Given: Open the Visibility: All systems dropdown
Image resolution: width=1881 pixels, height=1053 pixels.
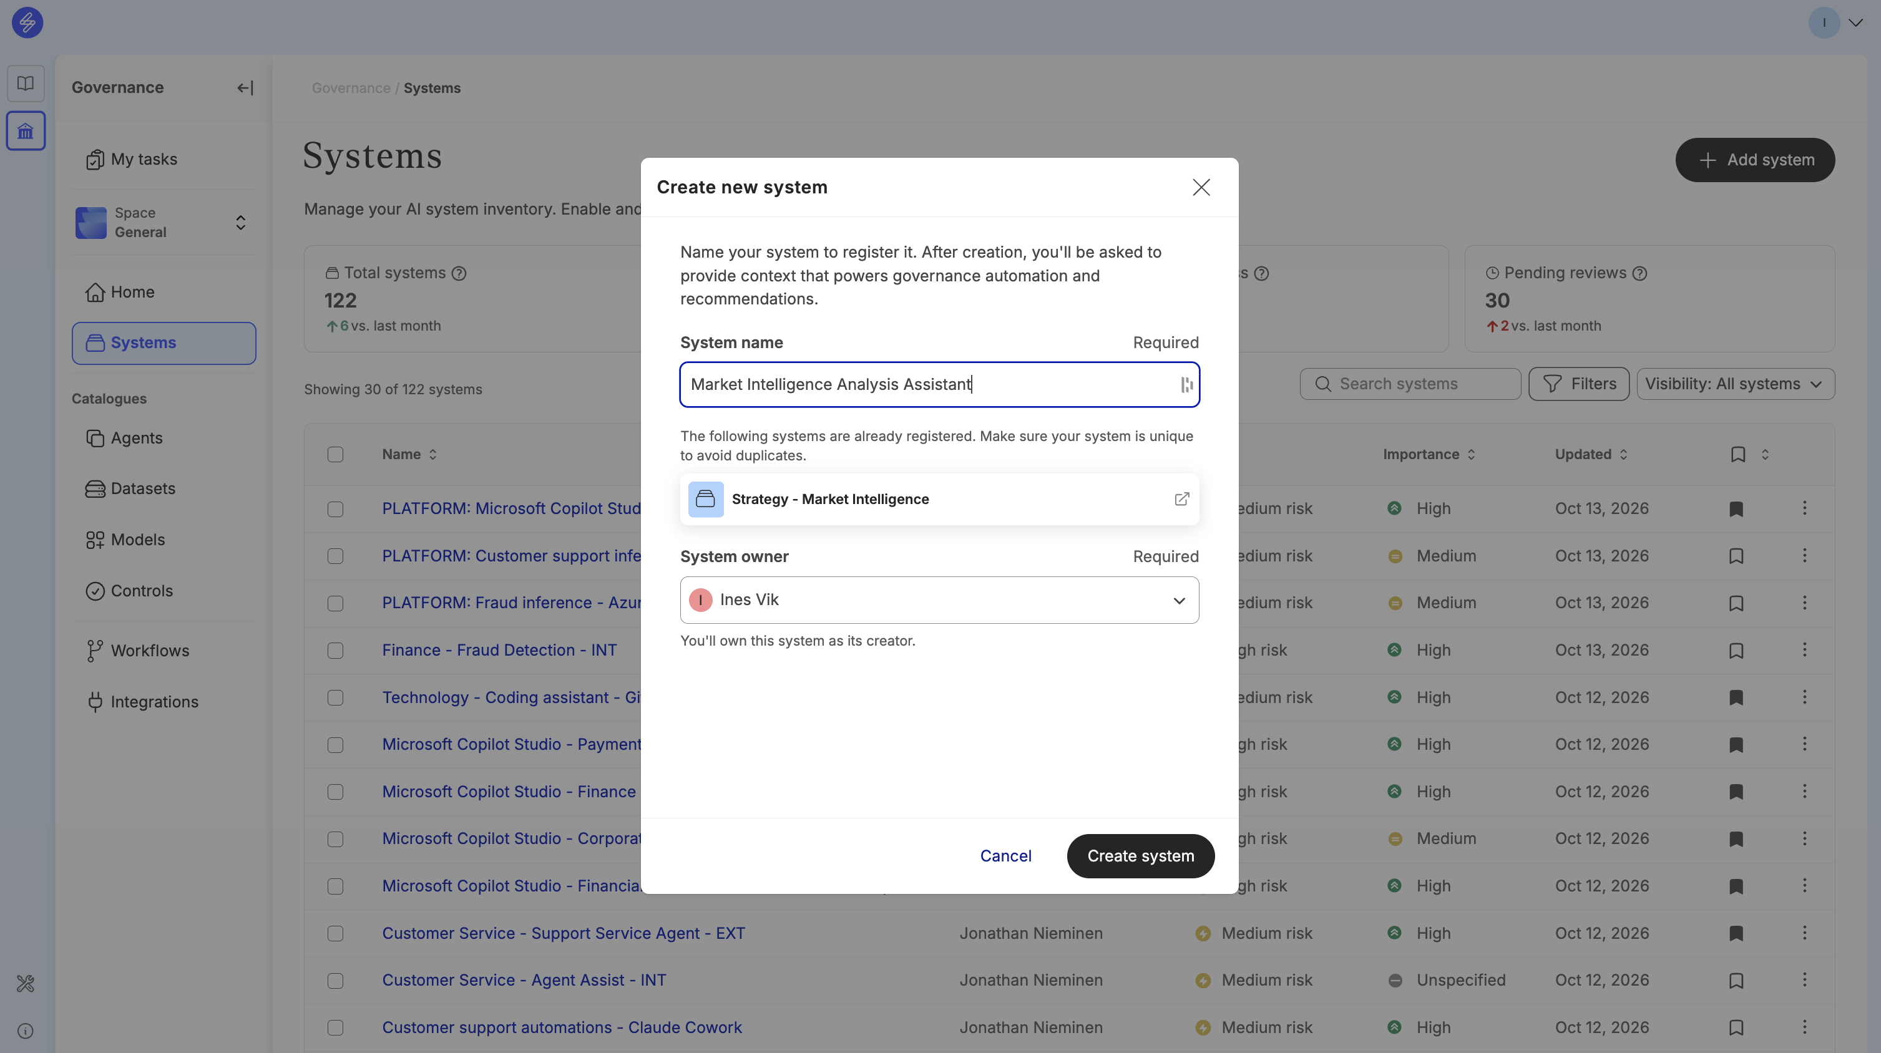Looking at the screenshot, I should click(x=1735, y=384).
